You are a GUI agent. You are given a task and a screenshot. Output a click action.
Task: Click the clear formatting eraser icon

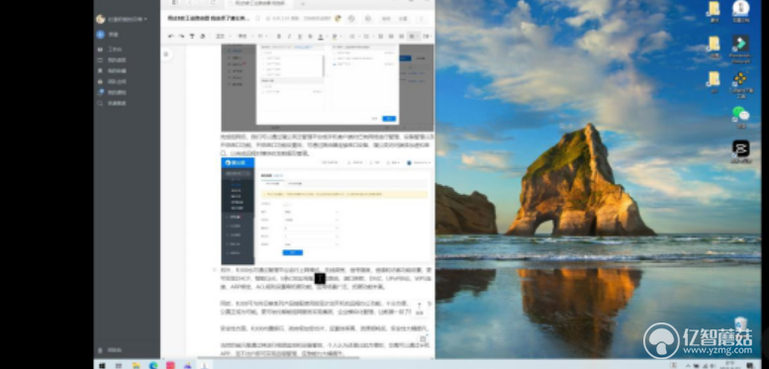(x=202, y=37)
